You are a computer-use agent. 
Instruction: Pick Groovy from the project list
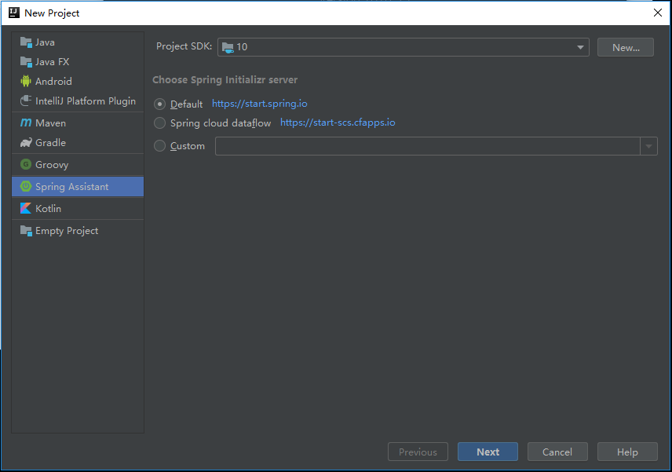pyautogui.click(x=78, y=165)
